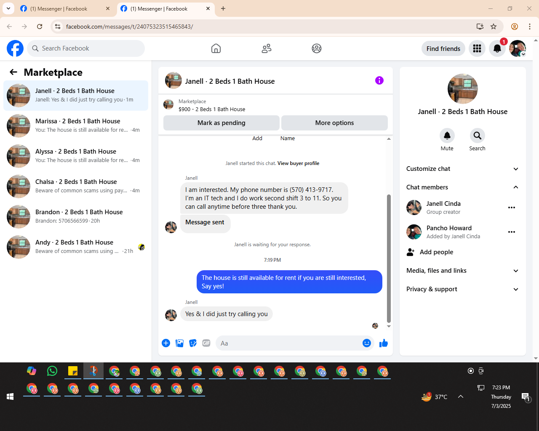Open the emoji picker smiley icon
The width and height of the screenshot is (539, 431).
367,343
